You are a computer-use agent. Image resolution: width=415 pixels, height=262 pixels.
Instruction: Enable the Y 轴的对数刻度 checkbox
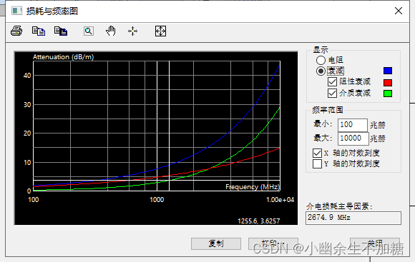point(318,163)
